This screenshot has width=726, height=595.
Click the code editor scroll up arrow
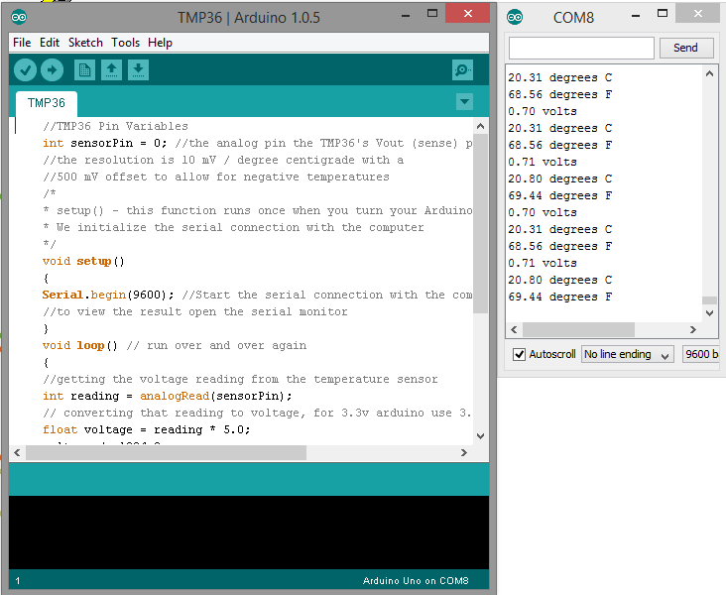pyautogui.click(x=481, y=126)
